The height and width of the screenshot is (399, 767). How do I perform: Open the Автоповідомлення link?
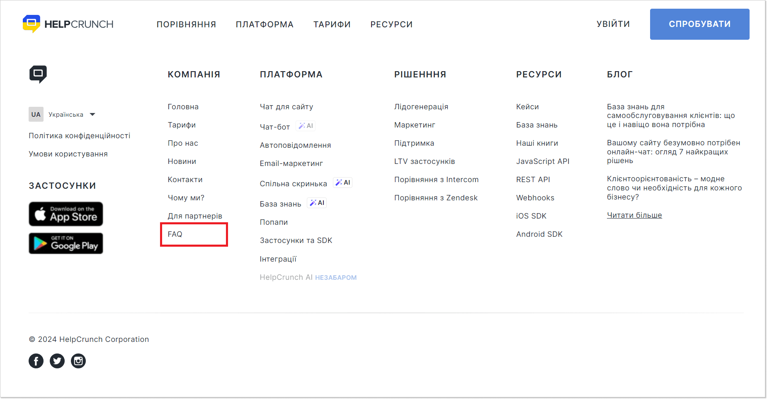(x=295, y=145)
